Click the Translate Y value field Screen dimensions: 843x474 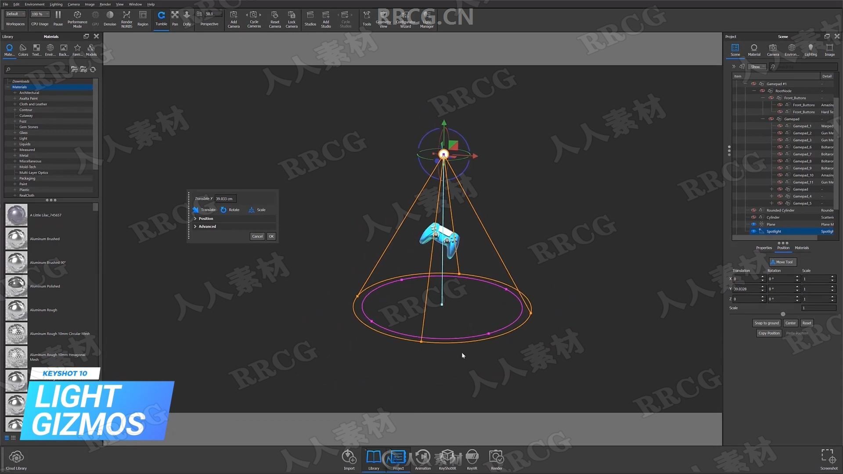coord(225,199)
